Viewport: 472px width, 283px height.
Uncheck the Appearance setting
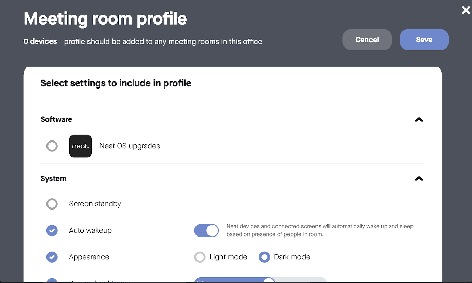tap(52, 257)
